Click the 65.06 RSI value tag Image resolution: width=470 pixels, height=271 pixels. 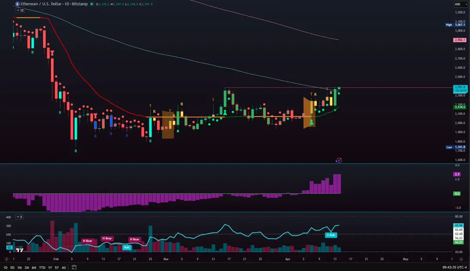[459, 226]
